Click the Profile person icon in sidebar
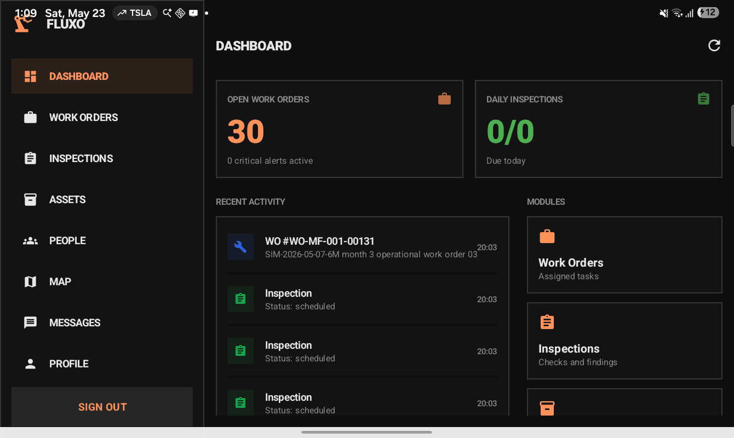Viewport: 734px width, 438px height. coord(31,364)
